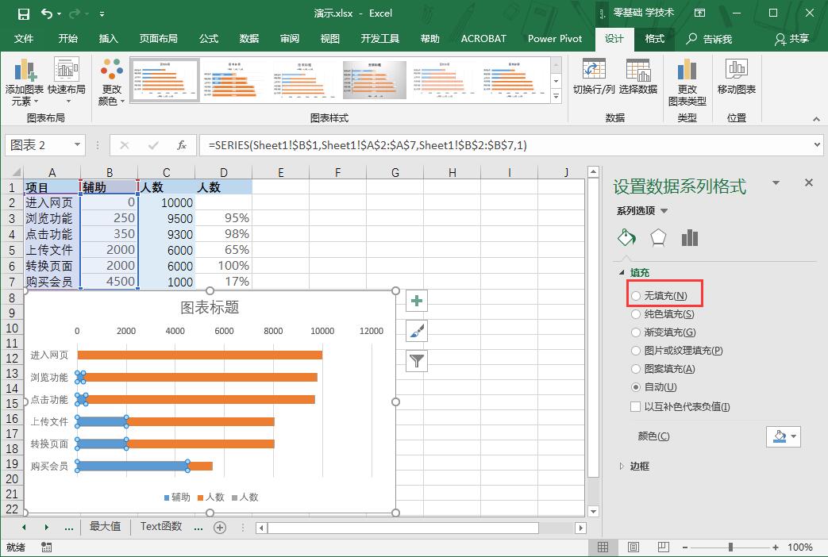Click the macro record status bar icon
The width and height of the screenshot is (828, 557).
[47, 547]
